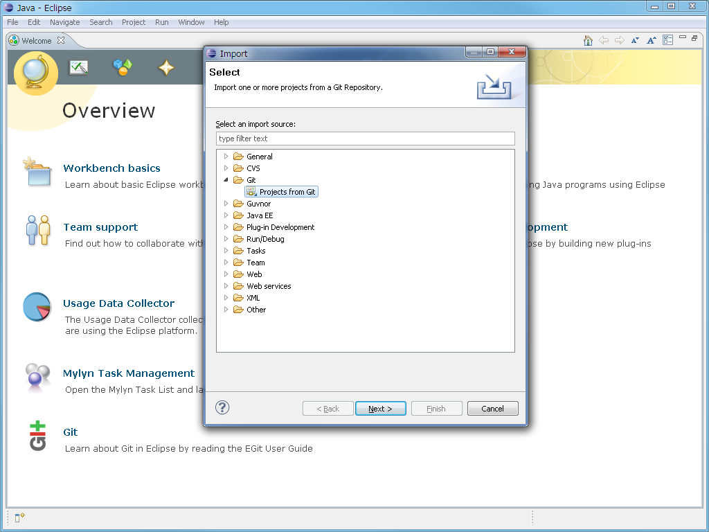709x532 pixels.
Task: Click the customize page icon in toolbar
Action: 668,40
